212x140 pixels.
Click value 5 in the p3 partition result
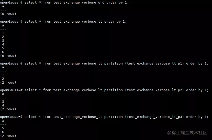pyautogui.click(x=3, y=128)
